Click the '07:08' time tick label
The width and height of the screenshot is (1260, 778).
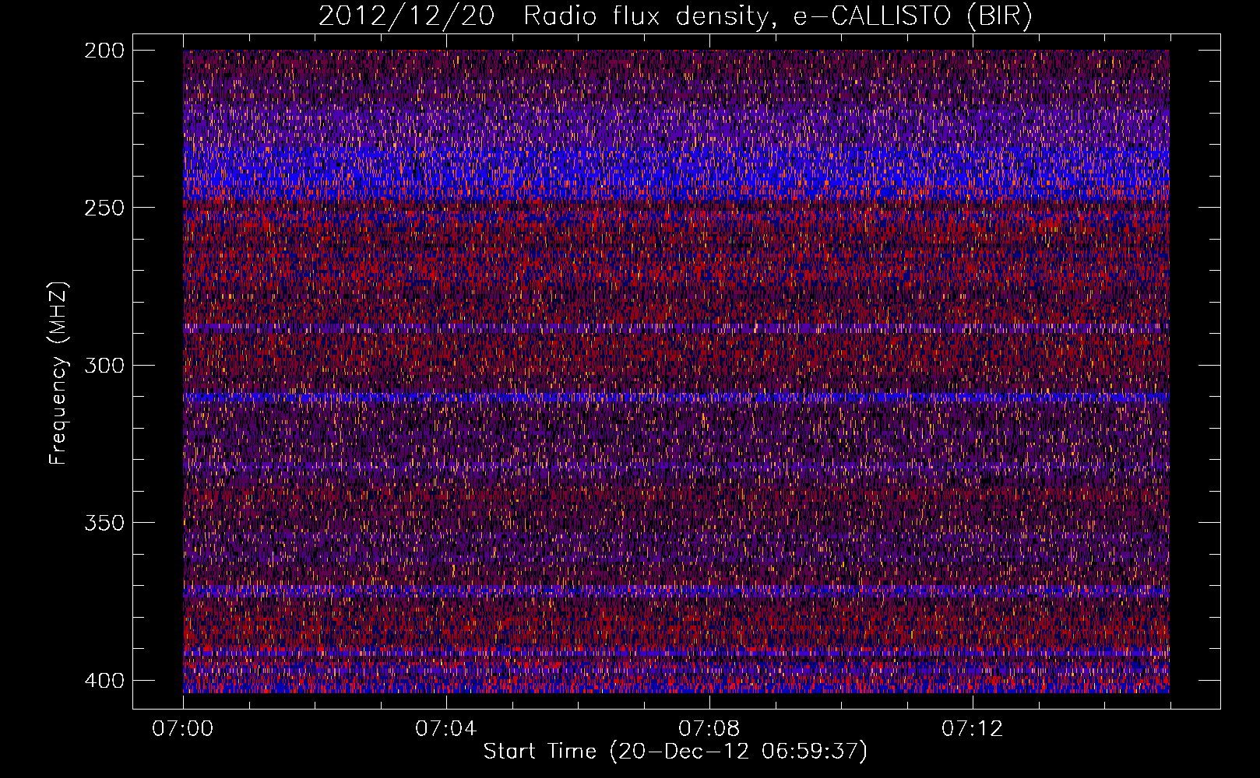tap(709, 728)
